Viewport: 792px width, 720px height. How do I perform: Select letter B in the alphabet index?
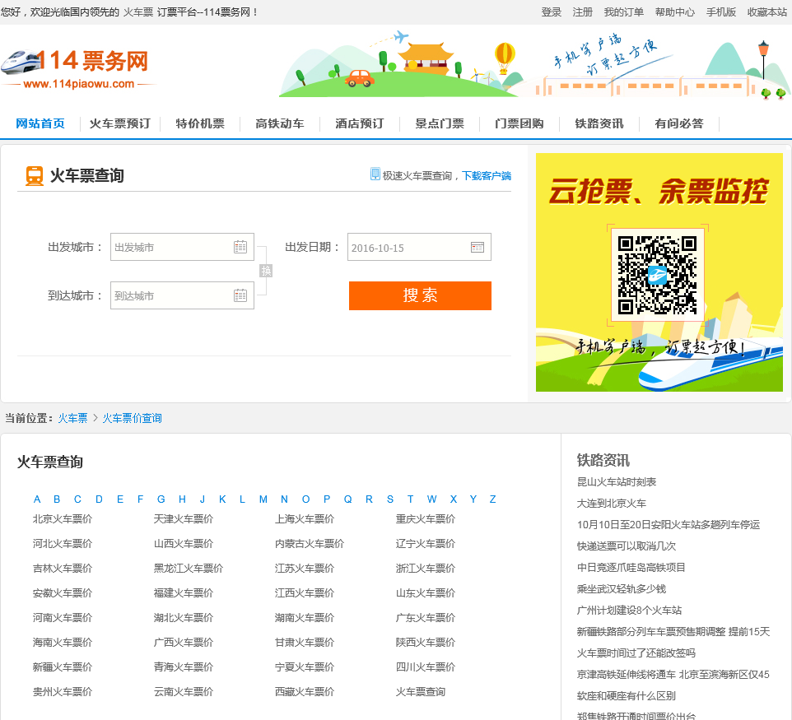pos(57,499)
